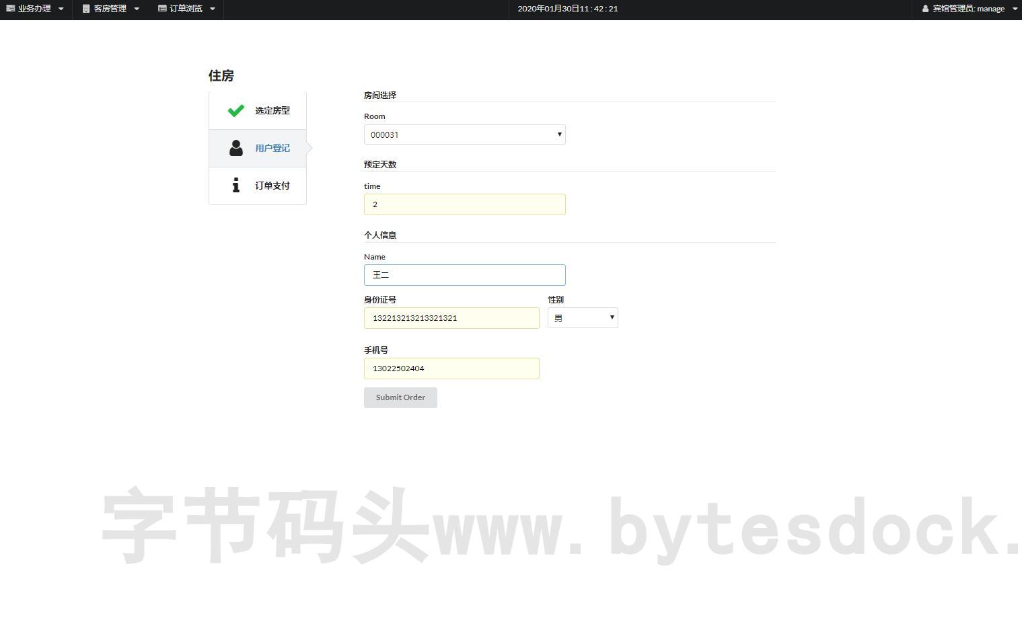
Task: Open the 订单浏览 menu
Action: point(186,9)
